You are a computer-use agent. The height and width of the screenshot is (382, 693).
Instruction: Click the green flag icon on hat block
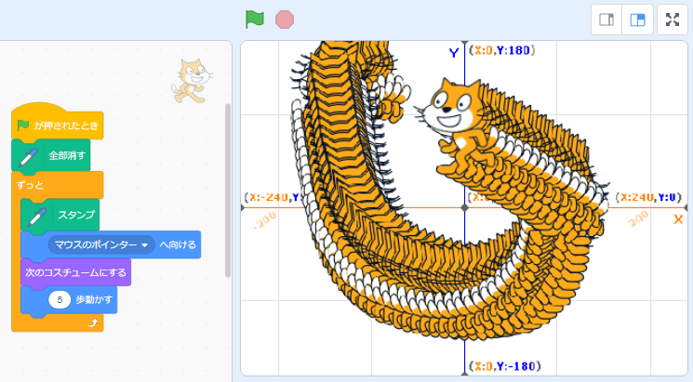pos(23,125)
